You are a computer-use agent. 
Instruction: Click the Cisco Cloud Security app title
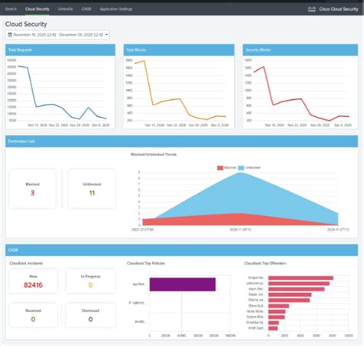point(339,9)
